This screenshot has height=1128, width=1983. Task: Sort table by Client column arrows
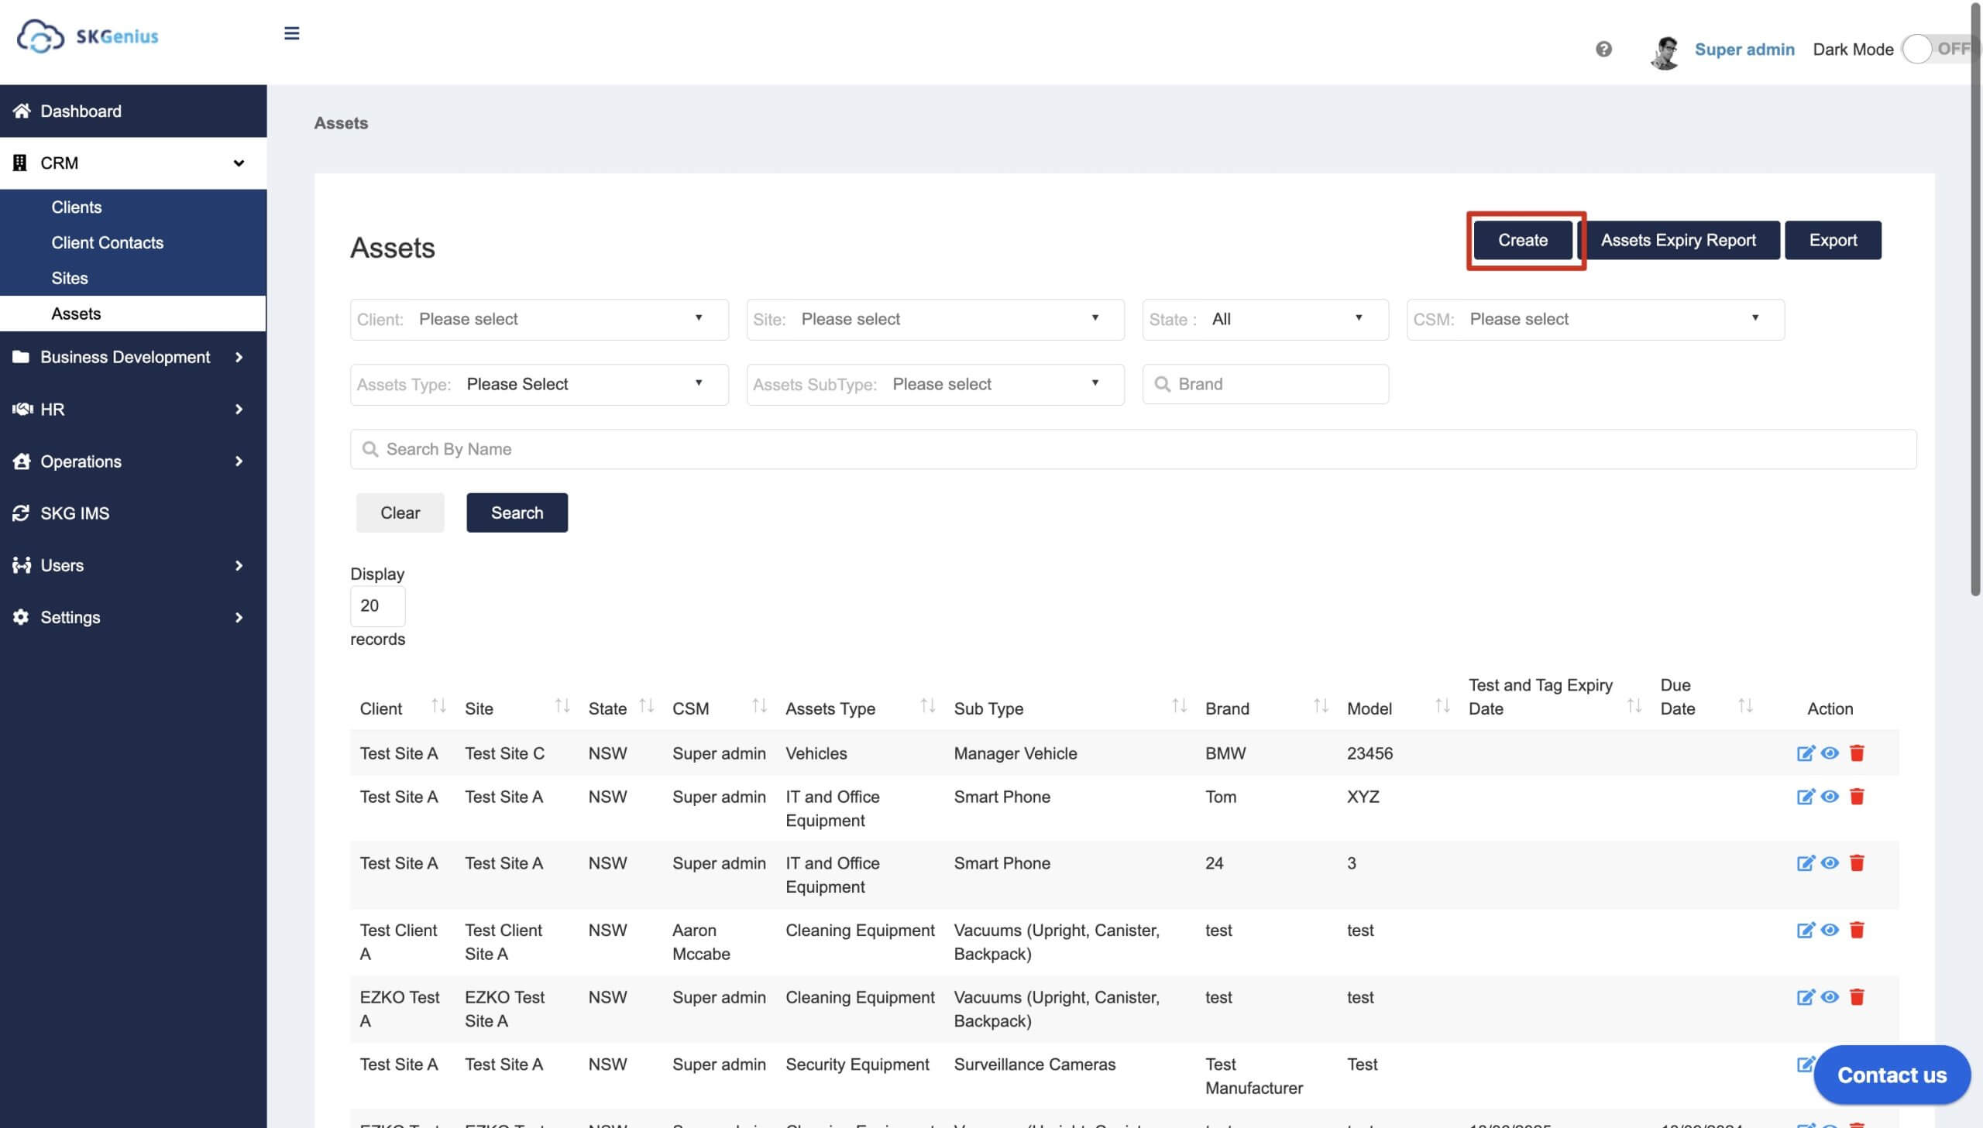click(x=438, y=706)
